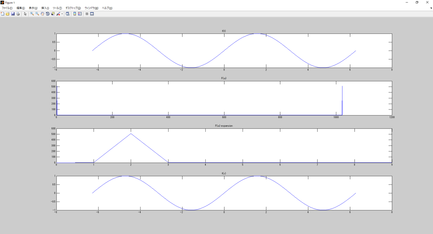This screenshot has height=234, width=433.
Task: Select the Zoom Out tool
Action: [37, 15]
